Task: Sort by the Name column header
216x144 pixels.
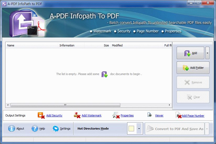Action: pos(32,45)
